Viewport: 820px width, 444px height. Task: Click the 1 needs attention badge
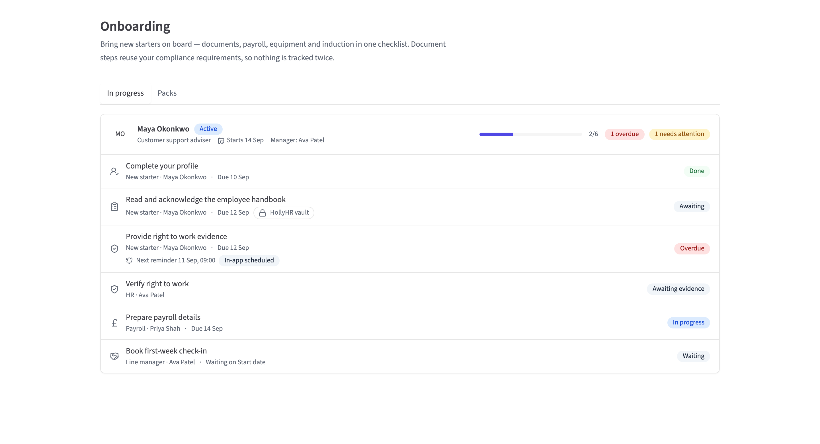[x=679, y=134]
